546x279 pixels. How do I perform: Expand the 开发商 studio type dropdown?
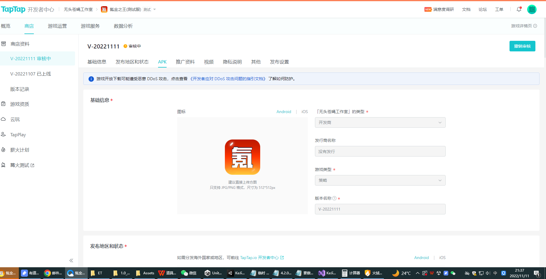(380, 122)
